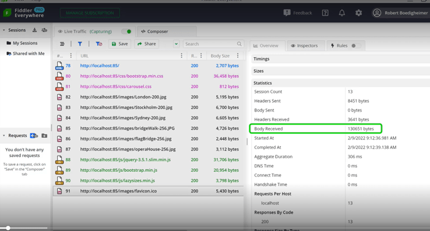The image size is (430, 231).
Task: Click the 2,707 bytes body size cell
Action: tap(227, 66)
